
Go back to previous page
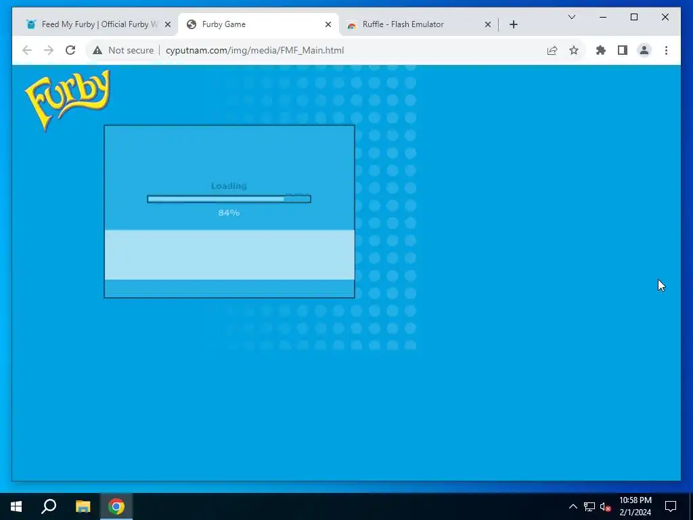(x=27, y=50)
